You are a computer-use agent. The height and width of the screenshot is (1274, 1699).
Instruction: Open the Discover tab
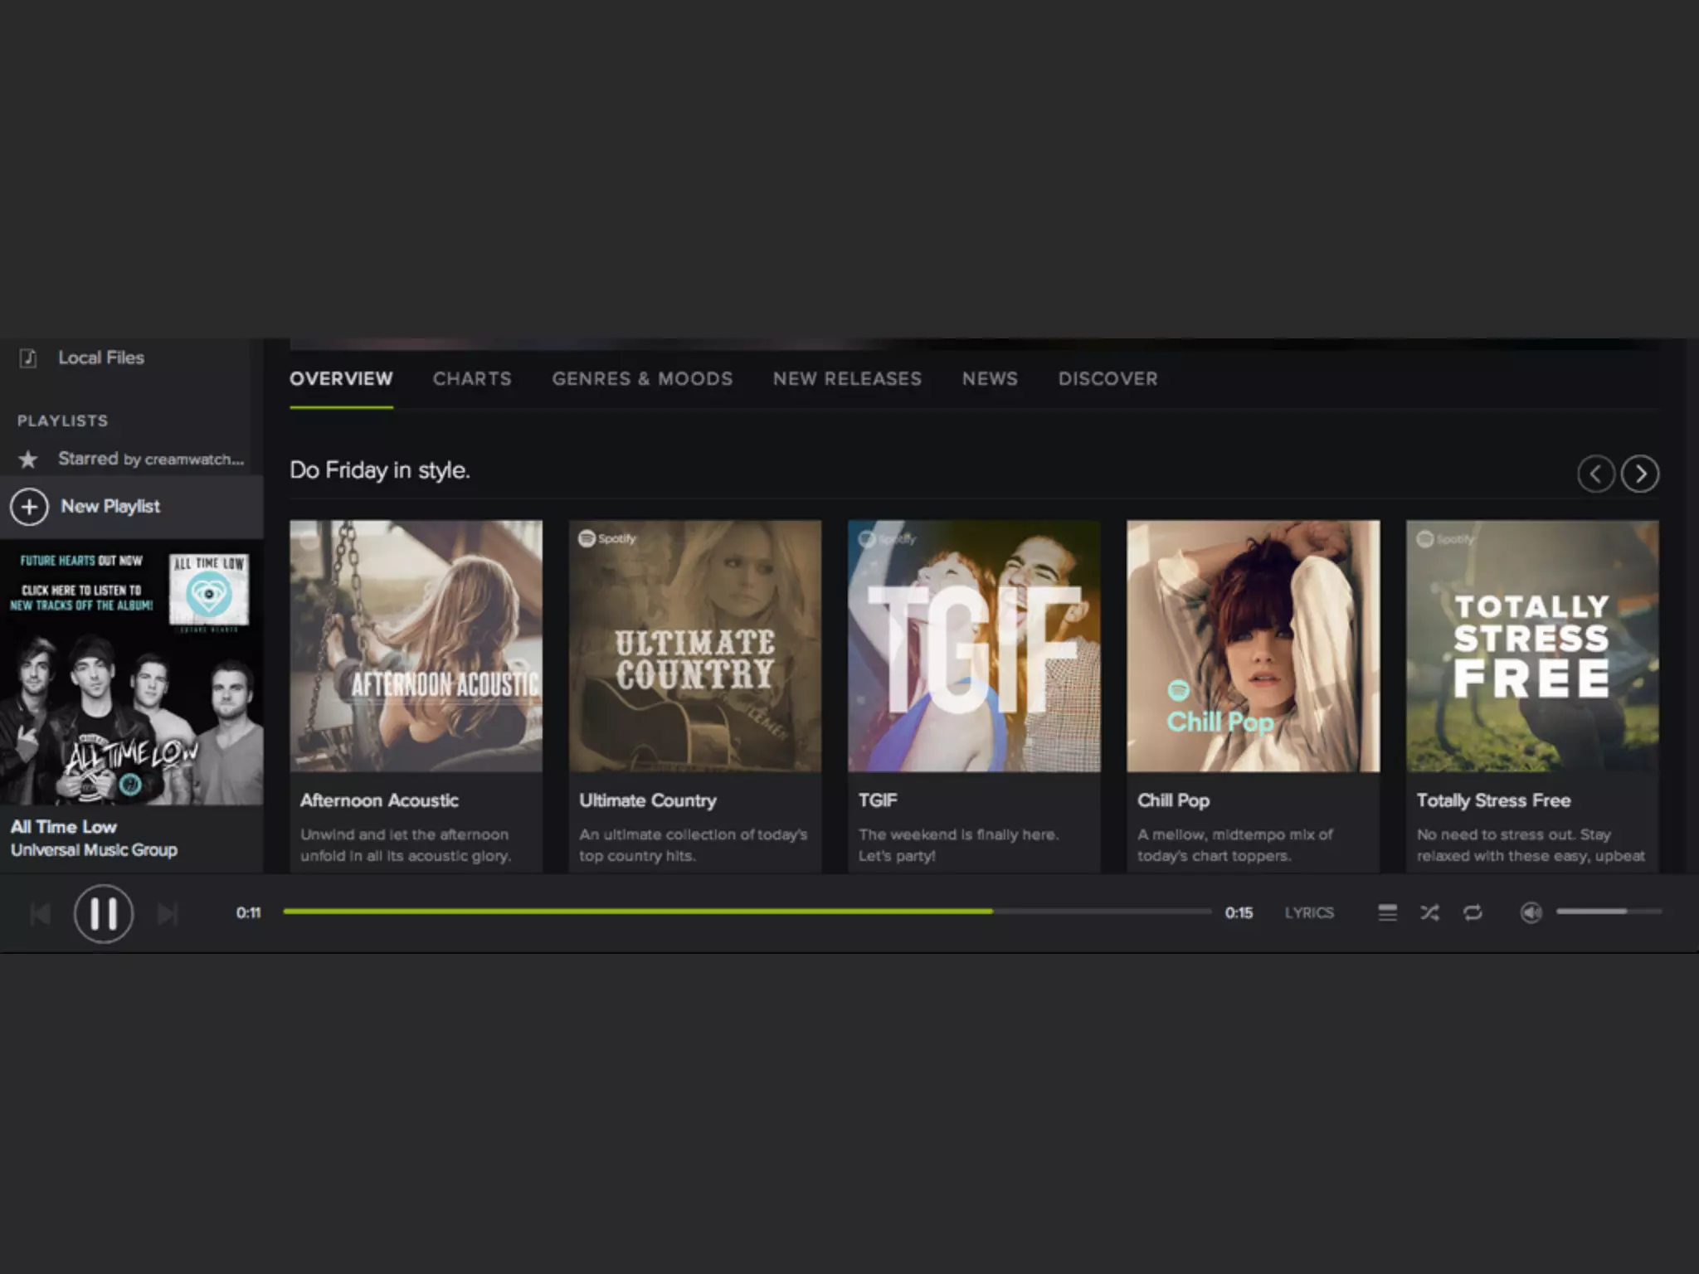point(1108,378)
